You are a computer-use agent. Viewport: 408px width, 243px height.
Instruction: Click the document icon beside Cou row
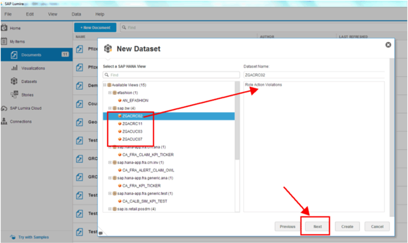tap(79, 104)
